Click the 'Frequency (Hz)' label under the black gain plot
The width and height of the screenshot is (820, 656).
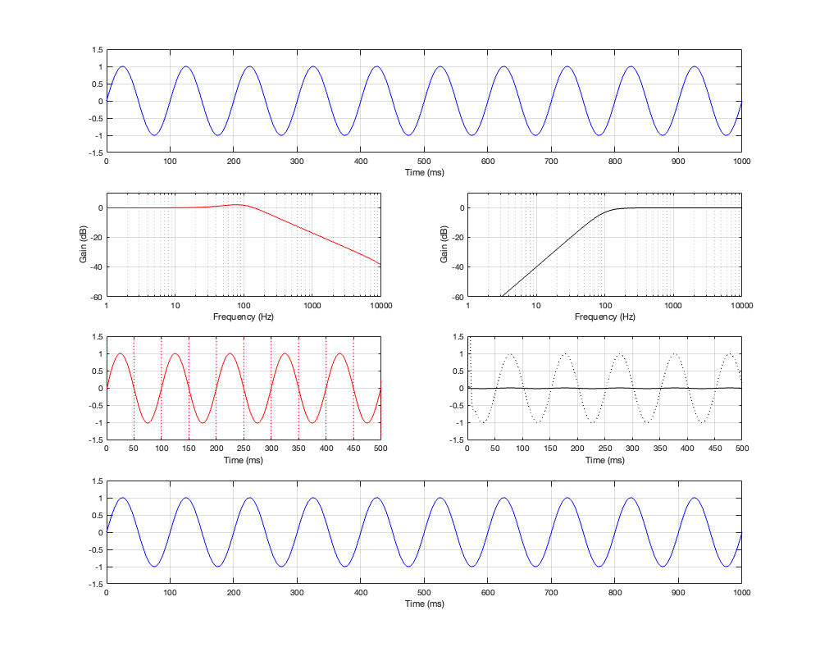click(x=604, y=317)
